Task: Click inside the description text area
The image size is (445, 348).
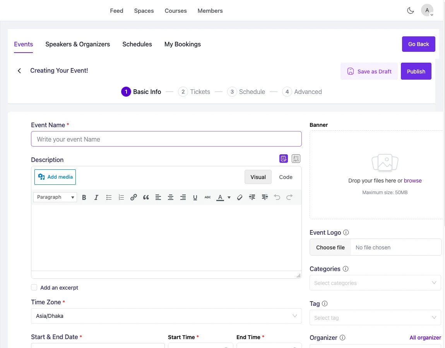Action: [x=166, y=238]
